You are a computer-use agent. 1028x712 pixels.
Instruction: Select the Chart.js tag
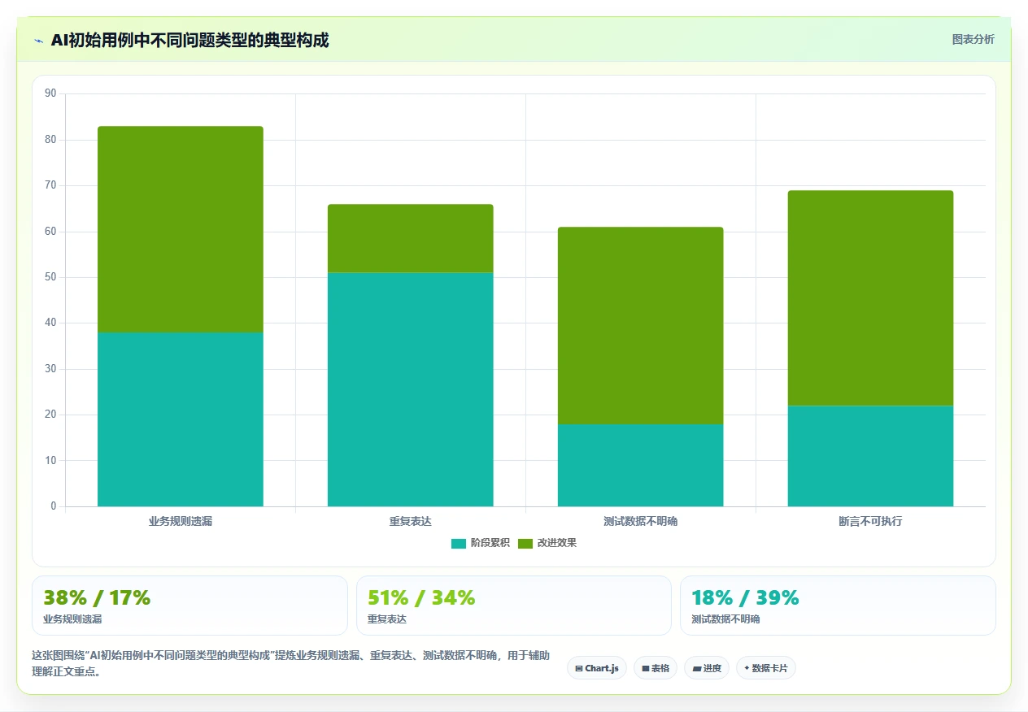tap(597, 668)
